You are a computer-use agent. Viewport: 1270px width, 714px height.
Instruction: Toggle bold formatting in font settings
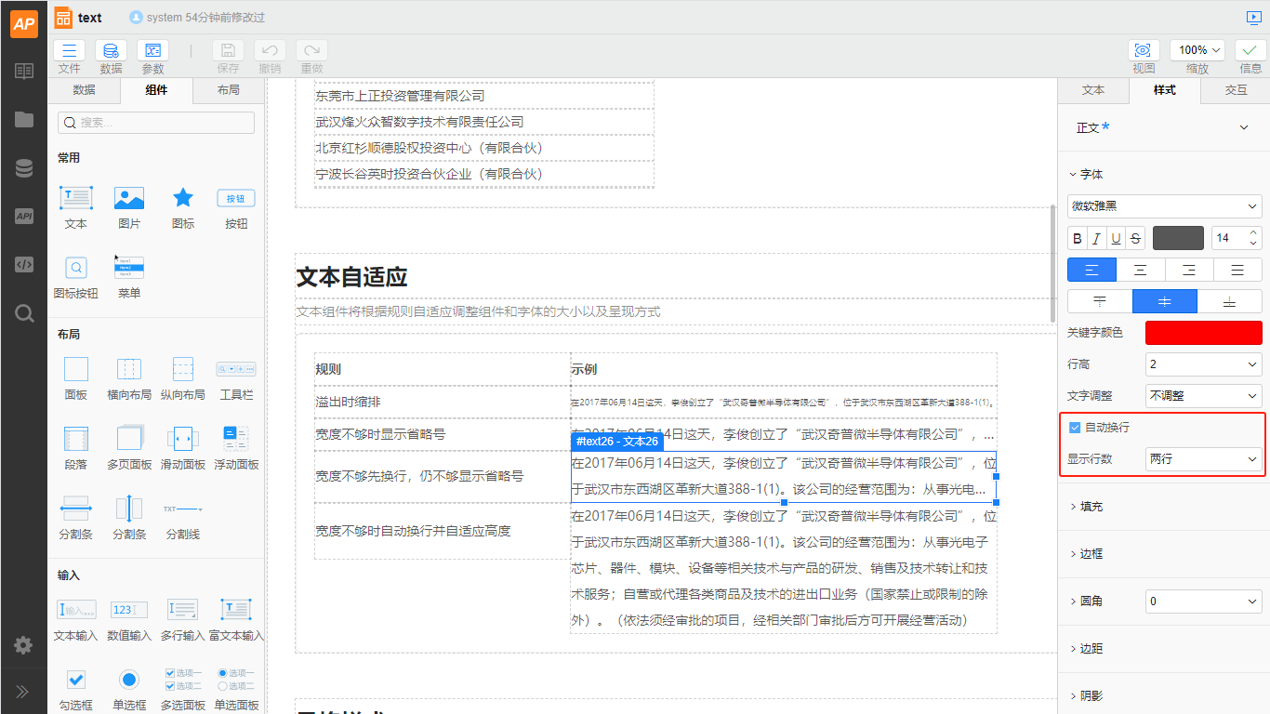[1077, 237]
